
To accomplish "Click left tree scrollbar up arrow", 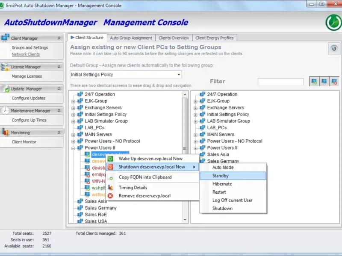I will coord(185,94).
